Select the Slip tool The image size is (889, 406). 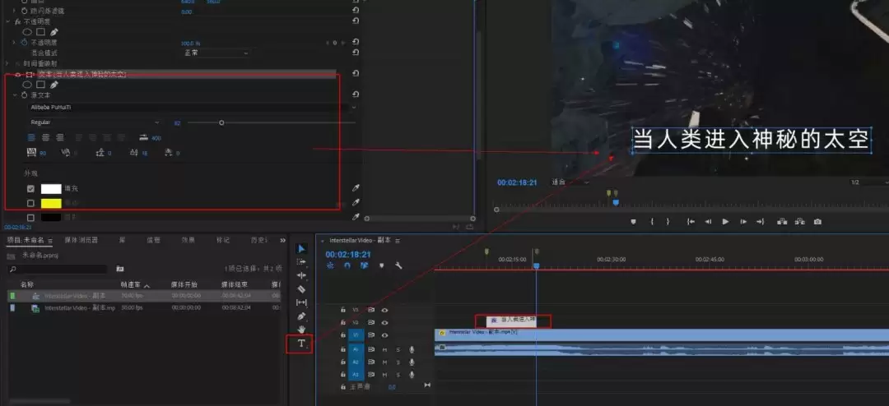[x=301, y=302]
